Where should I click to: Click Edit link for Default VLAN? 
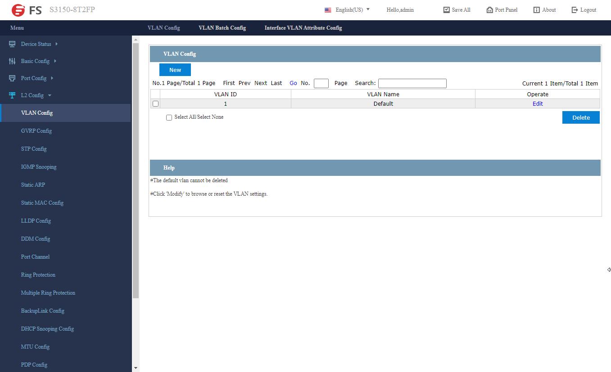538,104
